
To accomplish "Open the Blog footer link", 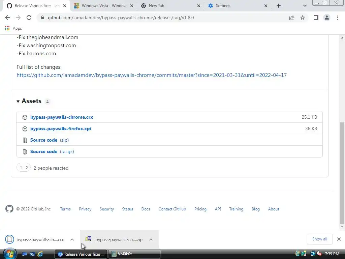I will pyautogui.click(x=256, y=209).
